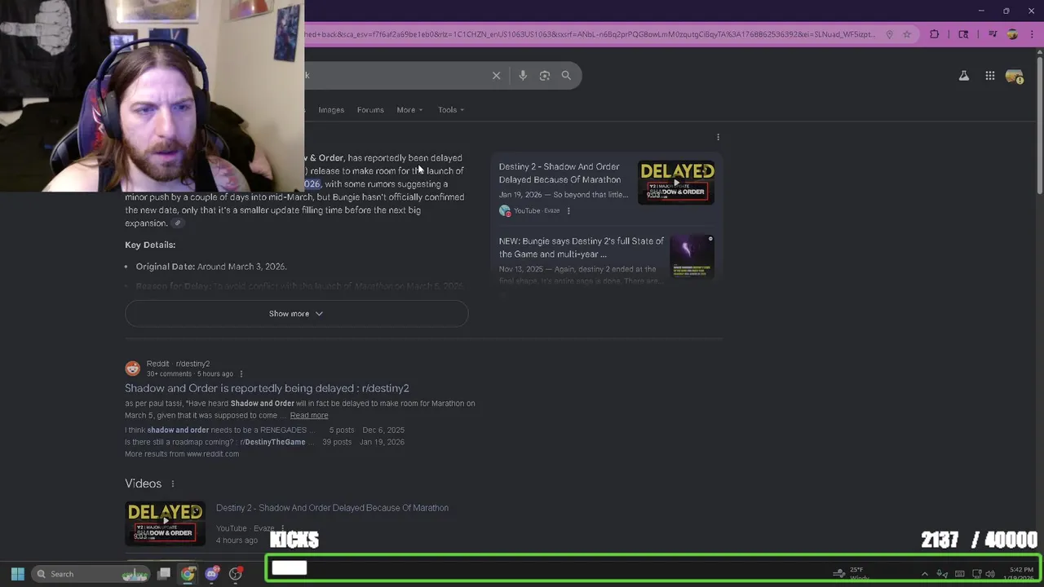This screenshot has width=1044, height=587.
Task: Clear the Google search box text
Action: pyautogui.click(x=496, y=75)
